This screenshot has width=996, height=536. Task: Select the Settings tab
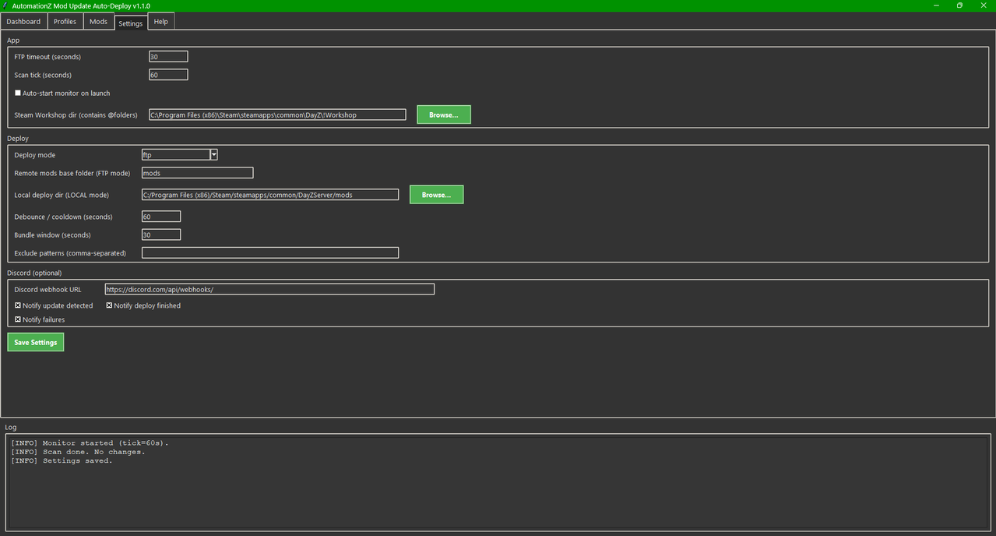[x=131, y=23]
